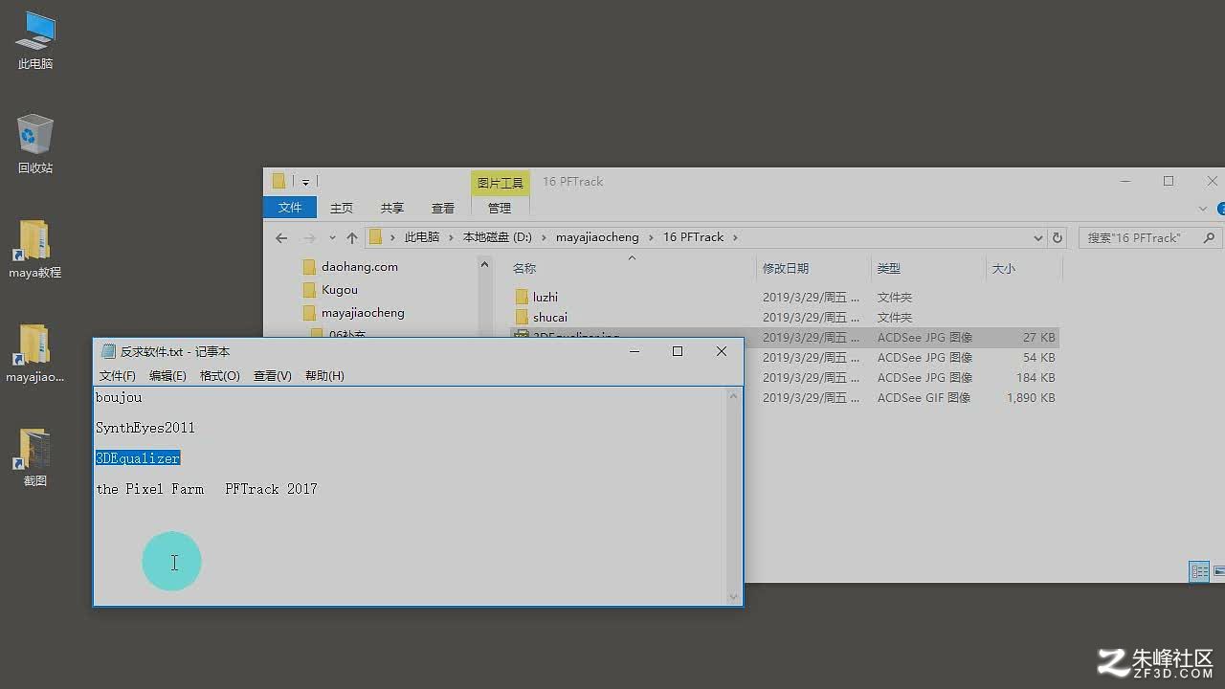Select the luzhi folder row
1225x689 pixels.
click(x=785, y=297)
